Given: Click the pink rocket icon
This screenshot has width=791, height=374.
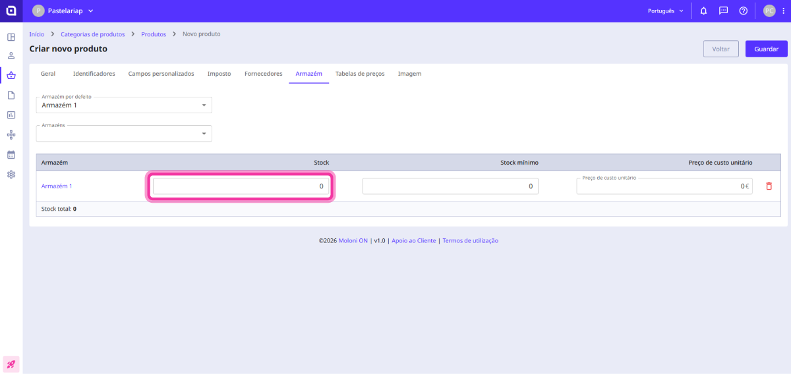Looking at the screenshot, I should pos(11,363).
